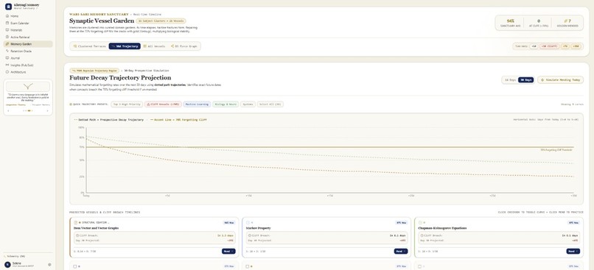Click the Home house icon
The height and width of the screenshot is (270, 594).
point(7,16)
